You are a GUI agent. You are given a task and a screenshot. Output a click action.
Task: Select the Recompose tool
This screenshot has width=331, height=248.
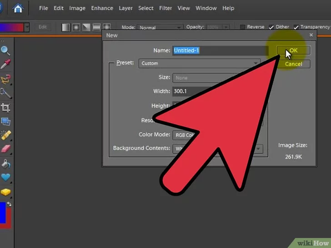[5, 121]
